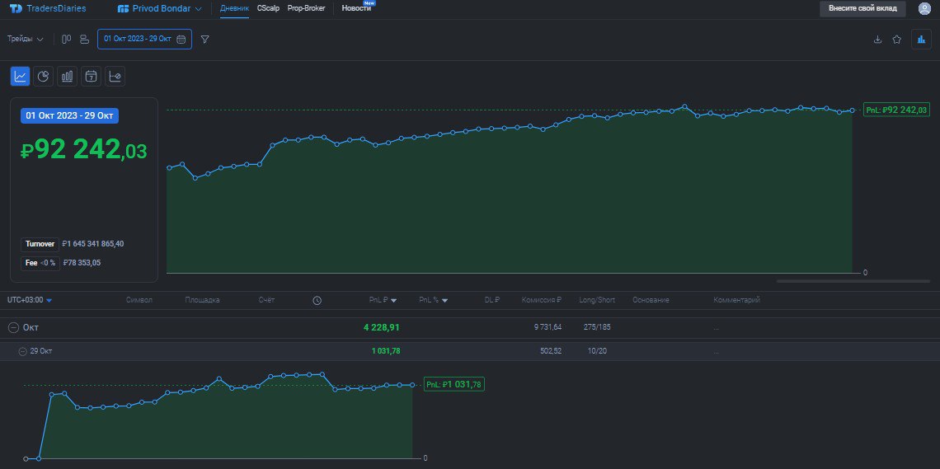
Task: Select the scatter chart view icon
Action: point(115,76)
